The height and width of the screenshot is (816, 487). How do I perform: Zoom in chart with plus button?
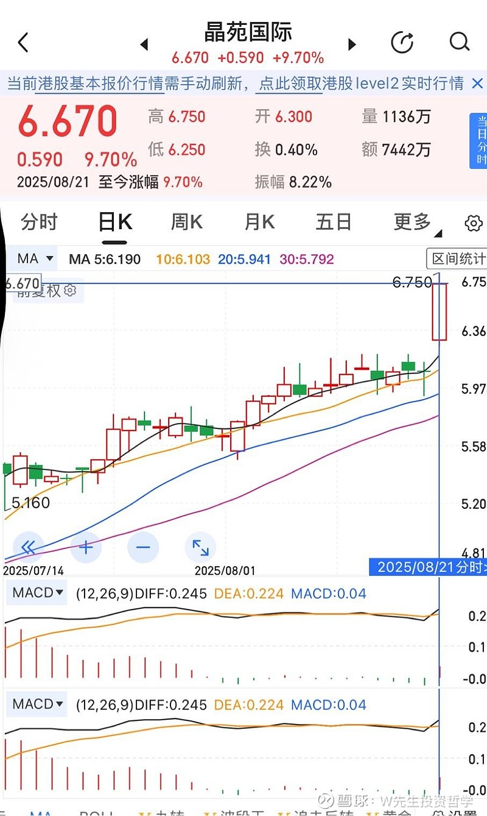tap(86, 547)
